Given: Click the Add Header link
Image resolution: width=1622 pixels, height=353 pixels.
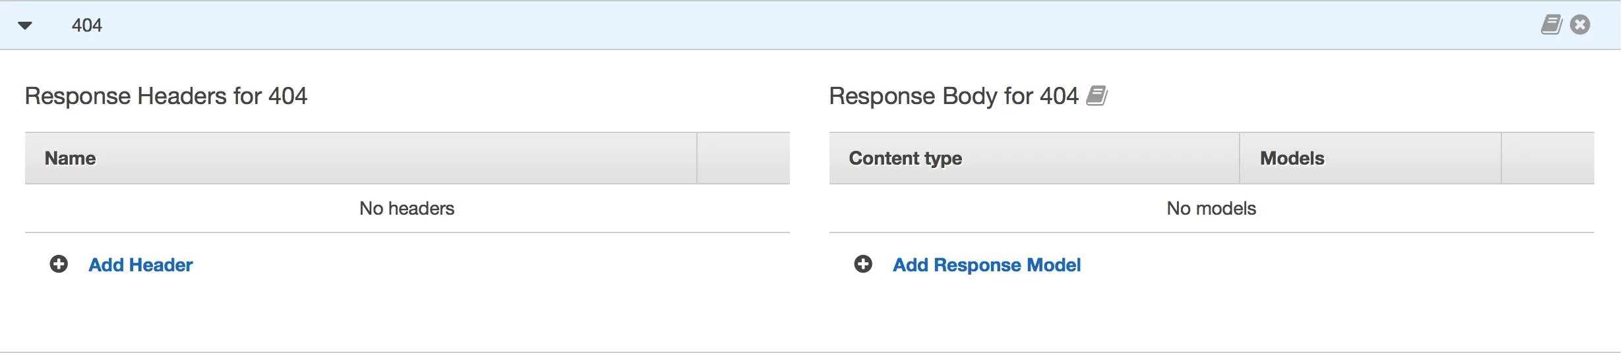Looking at the screenshot, I should [x=140, y=265].
